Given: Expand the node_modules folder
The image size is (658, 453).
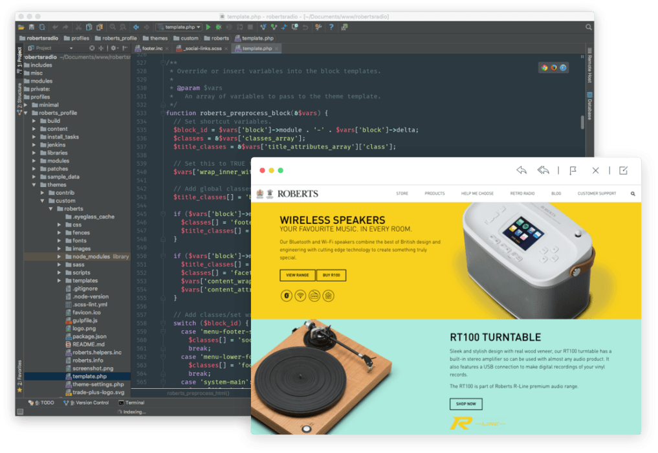Looking at the screenshot, I should point(59,256).
